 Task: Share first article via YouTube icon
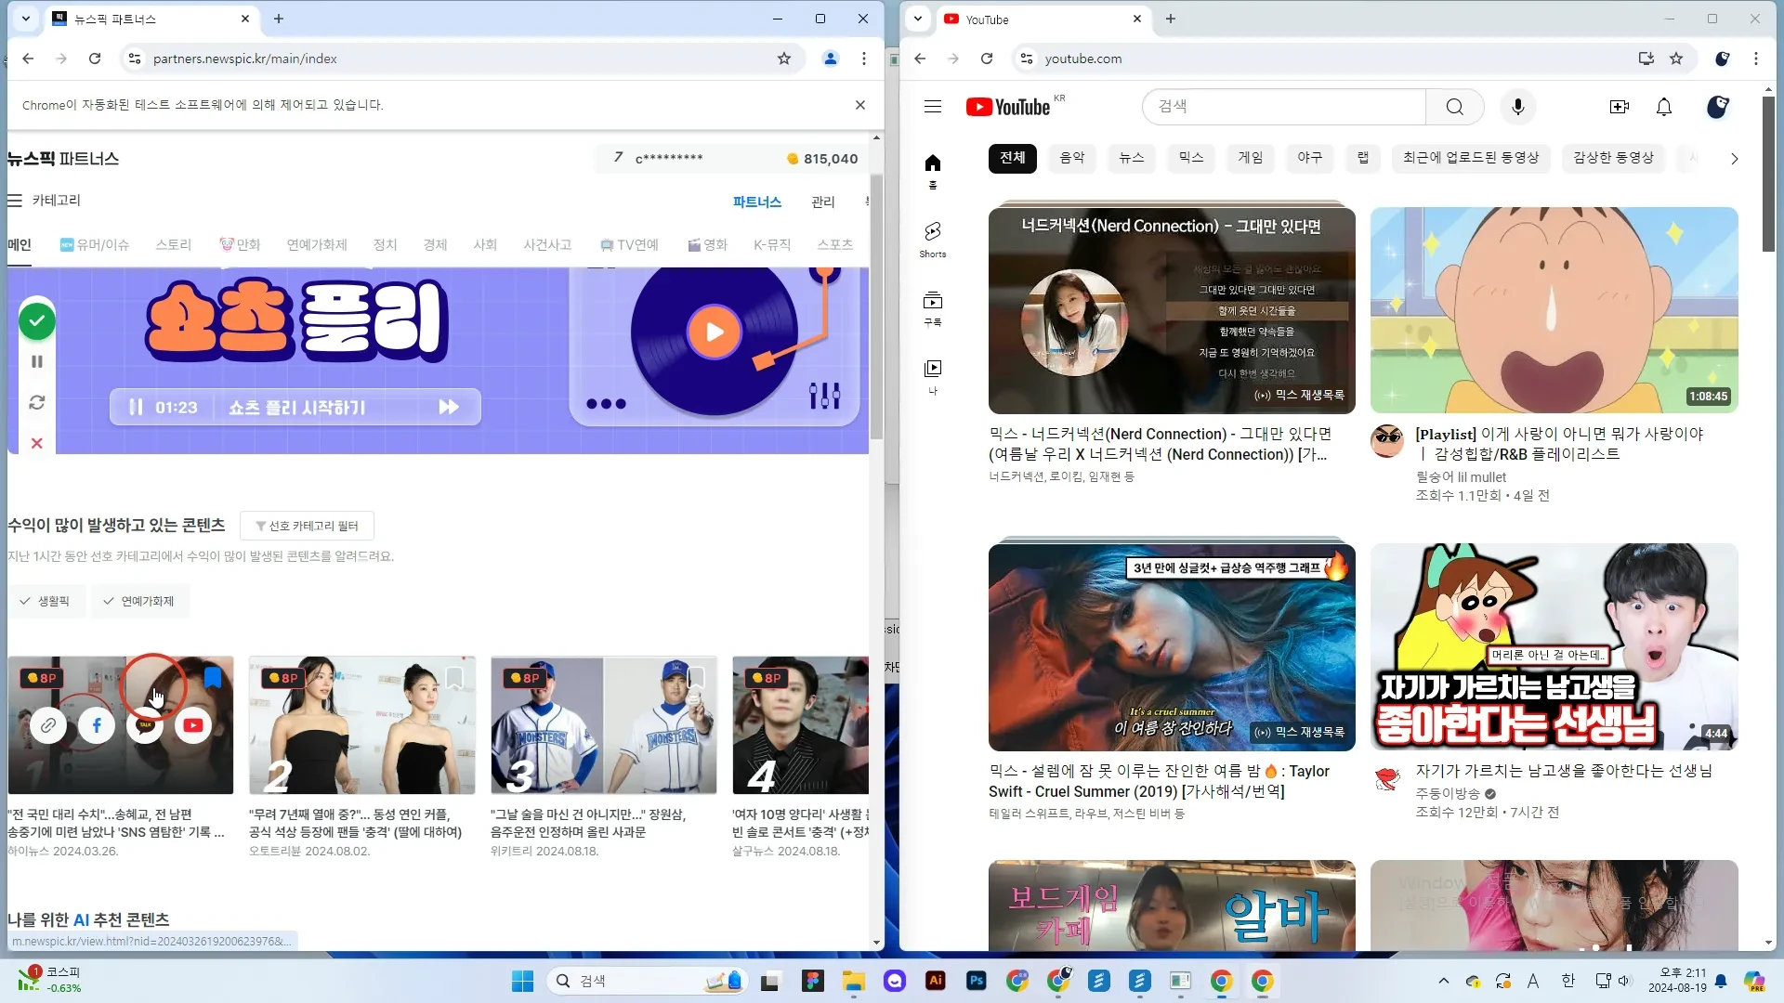click(x=193, y=725)
